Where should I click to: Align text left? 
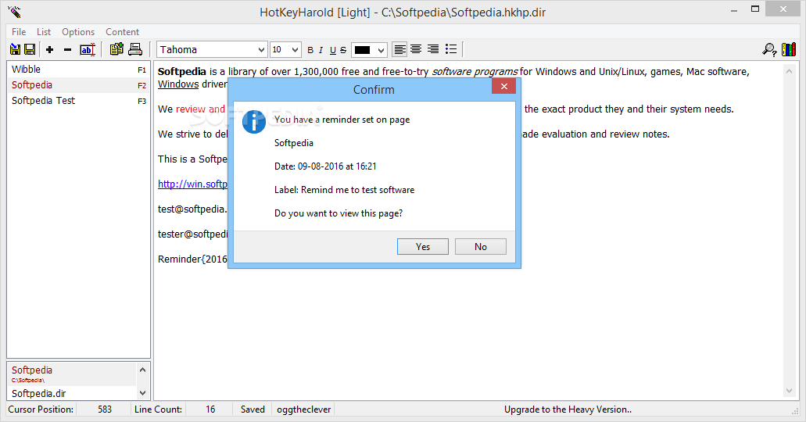(399, 49)
